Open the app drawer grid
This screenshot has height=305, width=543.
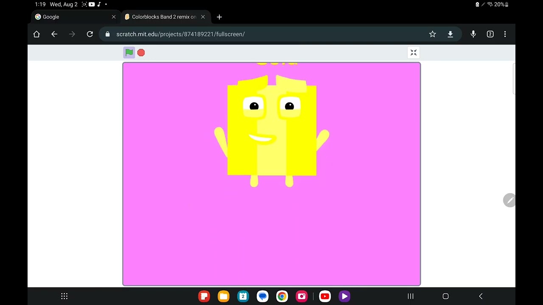[x=64, y=296]
